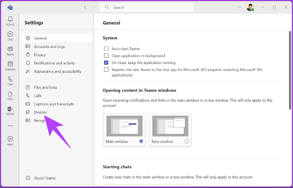
Task: Click the Main window layout thumbnail
Action: [125, 126]
